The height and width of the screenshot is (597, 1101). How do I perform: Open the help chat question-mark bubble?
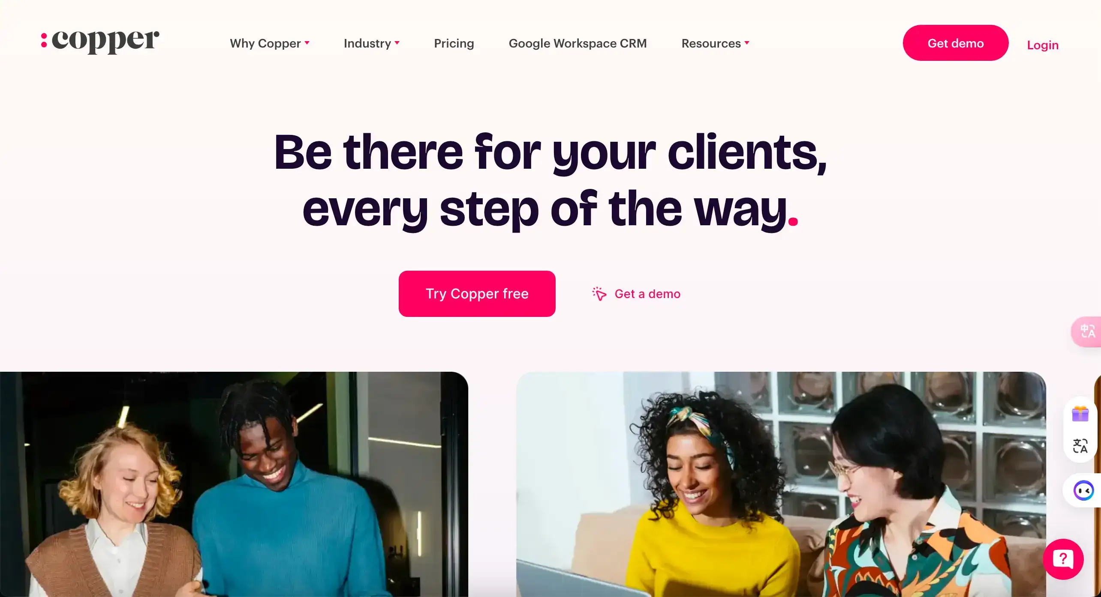tap(1063, 559)
